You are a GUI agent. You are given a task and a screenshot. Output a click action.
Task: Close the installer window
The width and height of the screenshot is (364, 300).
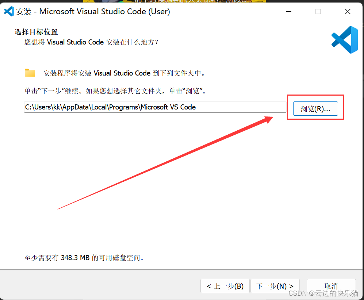348,11
